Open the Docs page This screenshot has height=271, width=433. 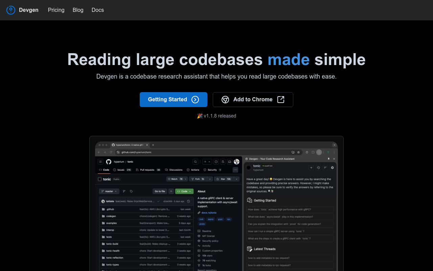click(98, 10)
